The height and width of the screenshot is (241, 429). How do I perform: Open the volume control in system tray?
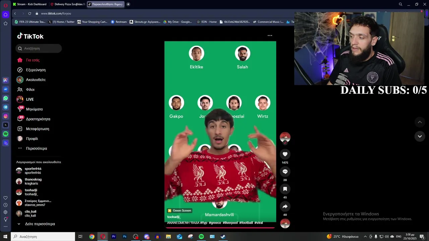pos(386,237)
